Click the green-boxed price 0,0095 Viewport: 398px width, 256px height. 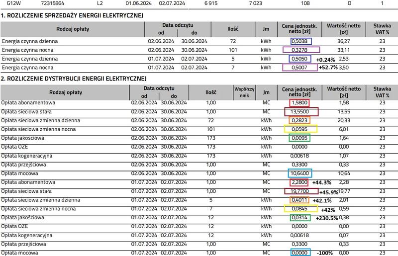click(299, 138)
